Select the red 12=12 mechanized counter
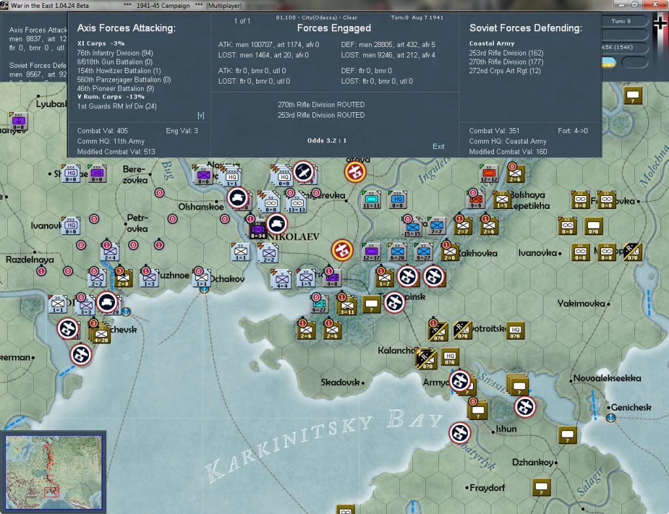Image resolution: width=669 pixels, height=514 pixels. coord(489,174)
